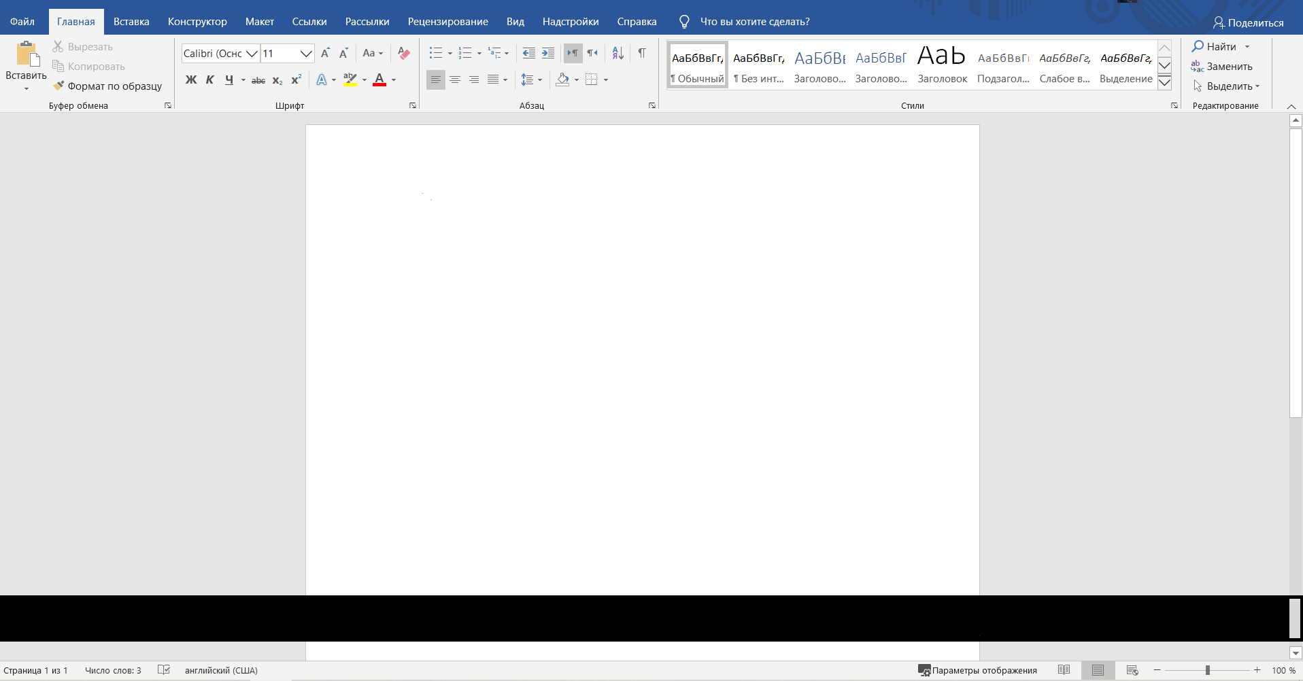Viewport: 1303px width, 681px height.
Task: Open the font name Calibri dropdown
Action: [x=252, y=54]
